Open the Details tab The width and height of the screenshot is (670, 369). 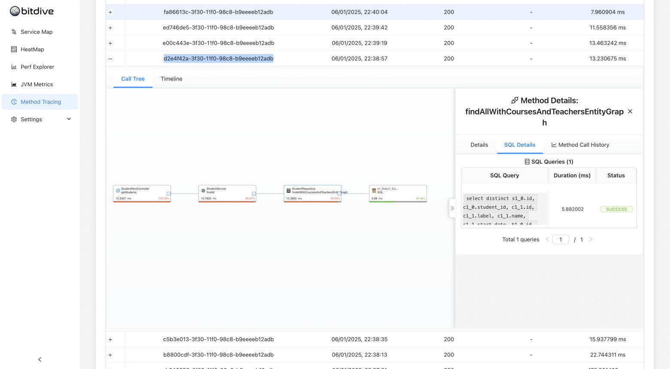tap(479, 145)
